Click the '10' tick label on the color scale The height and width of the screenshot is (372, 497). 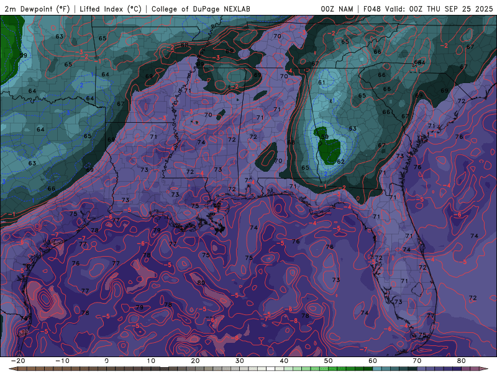click(x=151, y=361)
